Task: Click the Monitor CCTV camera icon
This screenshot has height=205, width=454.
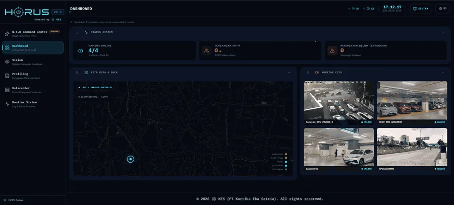Action: pyautogui.click(x=317, y=73)
